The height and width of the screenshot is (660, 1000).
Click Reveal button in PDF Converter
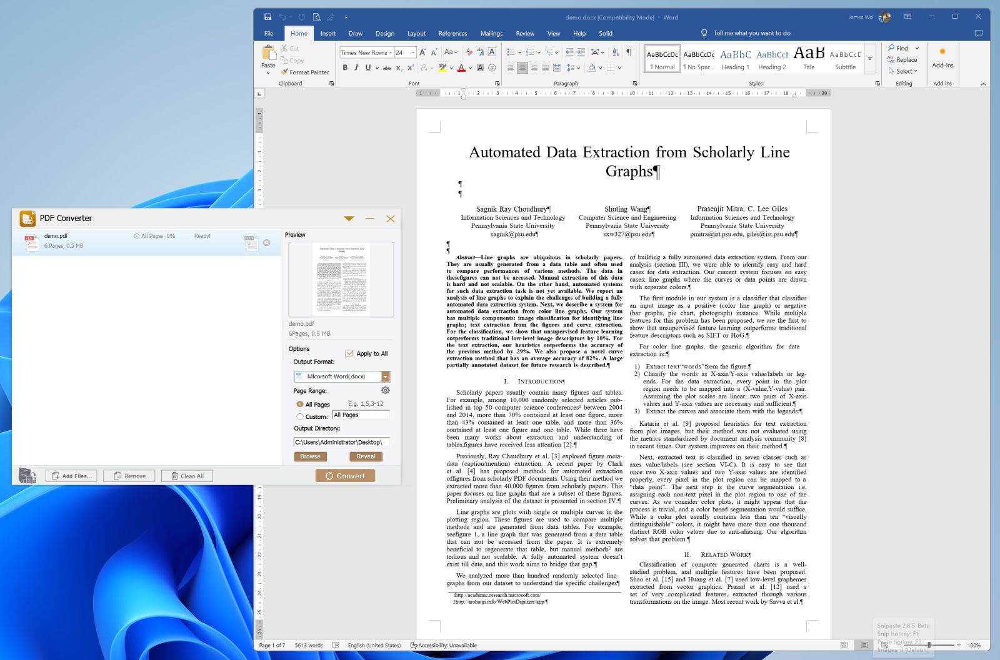point(366,456)
